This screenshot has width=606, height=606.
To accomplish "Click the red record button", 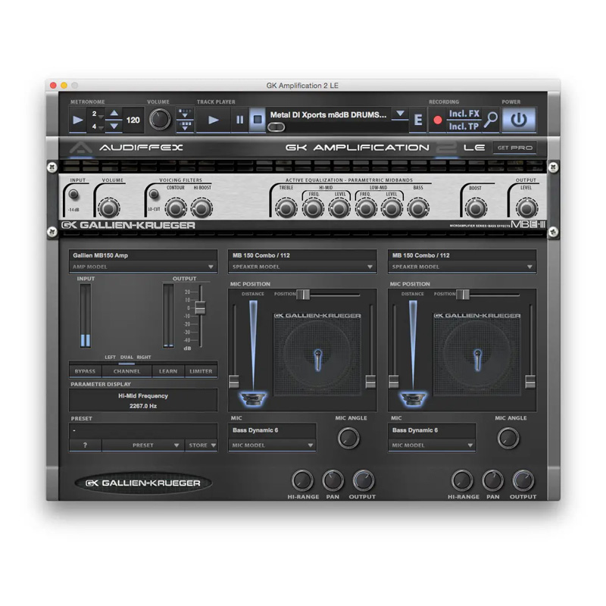I will tap(437, 120).
